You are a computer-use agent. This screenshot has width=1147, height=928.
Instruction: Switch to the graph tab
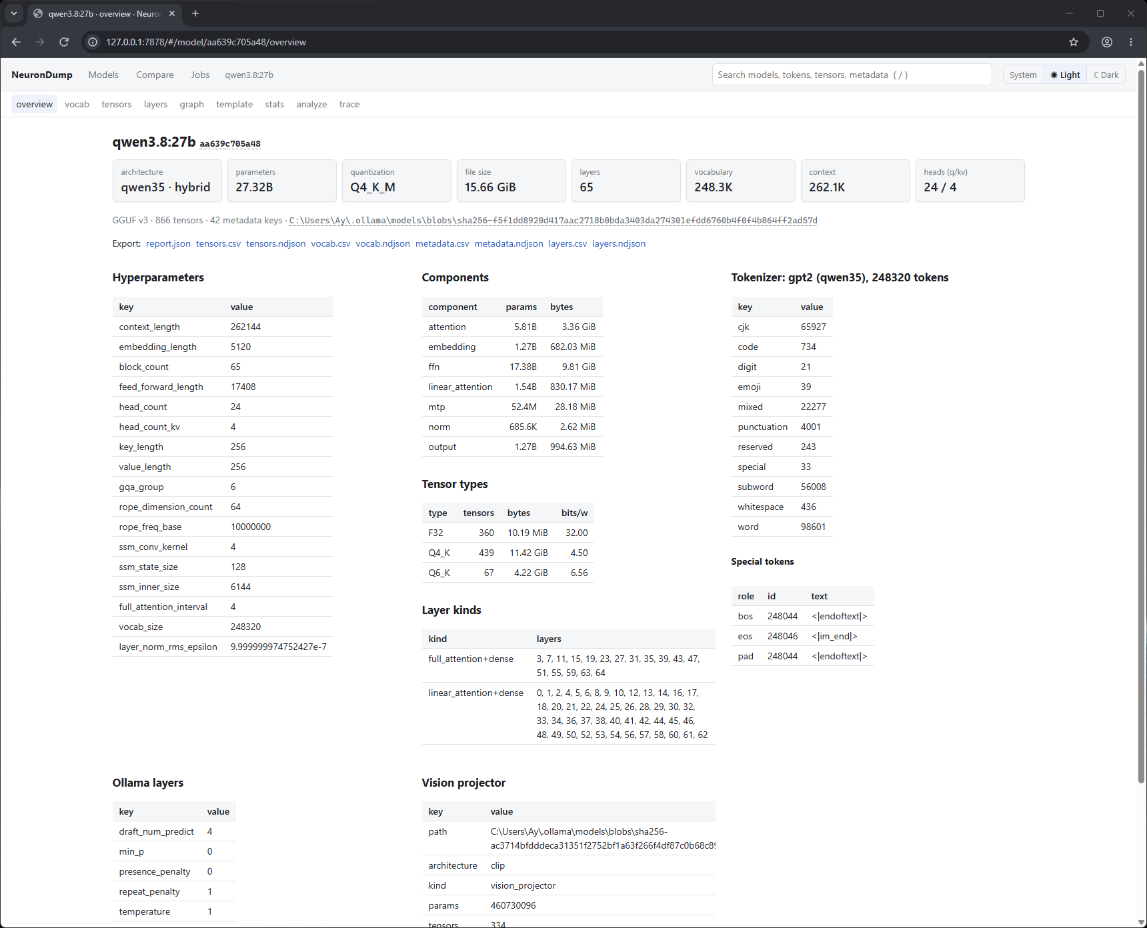192,104
